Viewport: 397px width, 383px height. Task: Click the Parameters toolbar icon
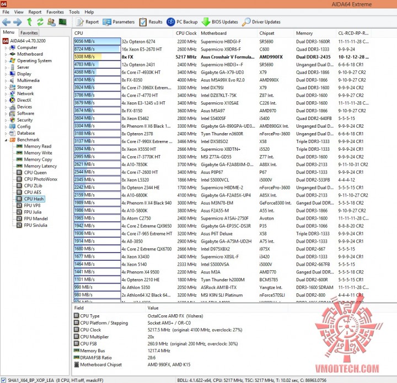point(106,22)
